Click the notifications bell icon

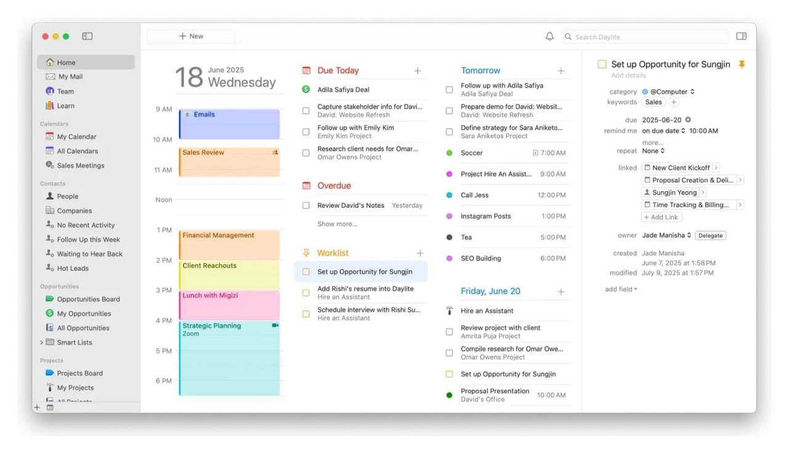(x=549, y=36)
